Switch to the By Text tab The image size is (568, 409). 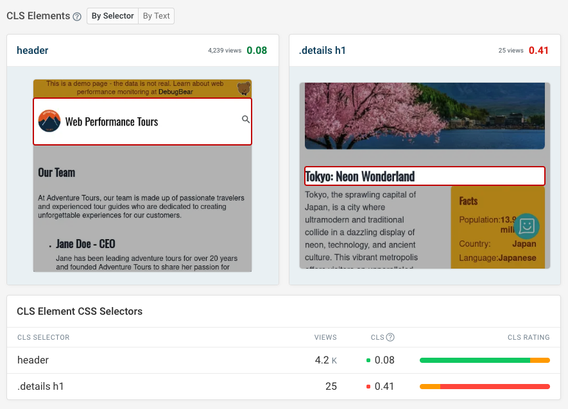(156, 16)
